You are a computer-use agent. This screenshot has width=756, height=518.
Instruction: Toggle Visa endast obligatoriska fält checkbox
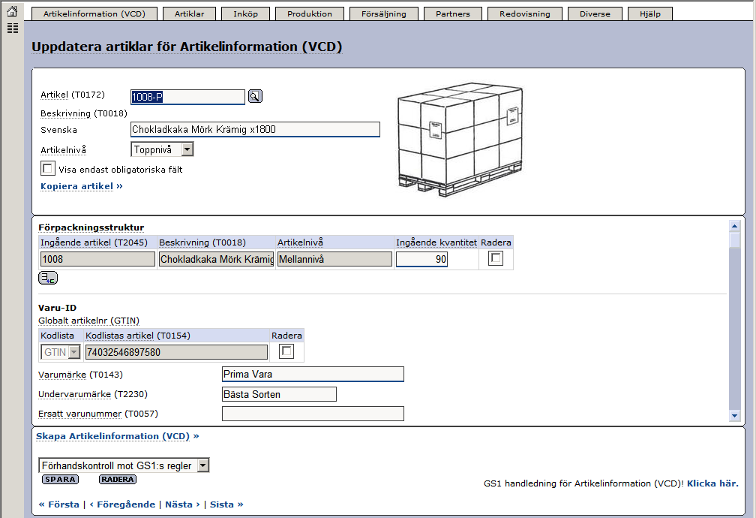pyautogui.click(x=47, y=168)
